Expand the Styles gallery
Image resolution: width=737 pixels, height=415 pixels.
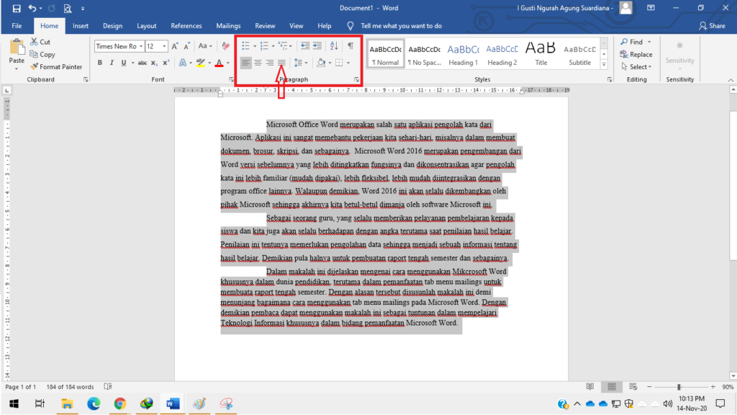coord(604,64)
